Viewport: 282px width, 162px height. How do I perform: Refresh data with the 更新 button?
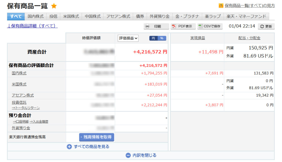[266, 26]
